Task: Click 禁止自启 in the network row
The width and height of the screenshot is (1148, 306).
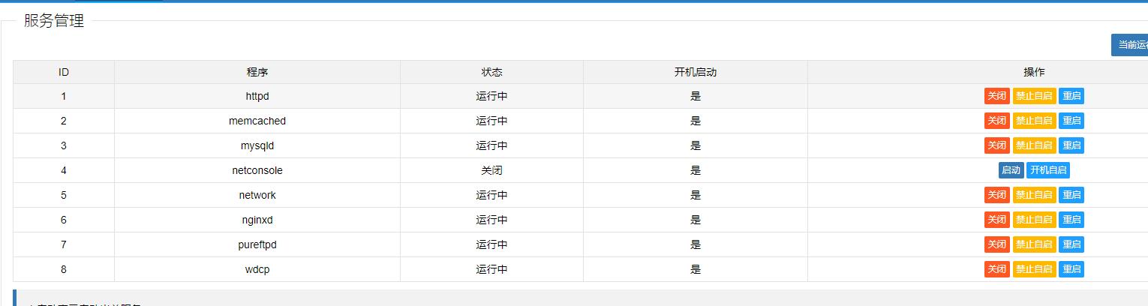Action: click(x=1034, y=195)
